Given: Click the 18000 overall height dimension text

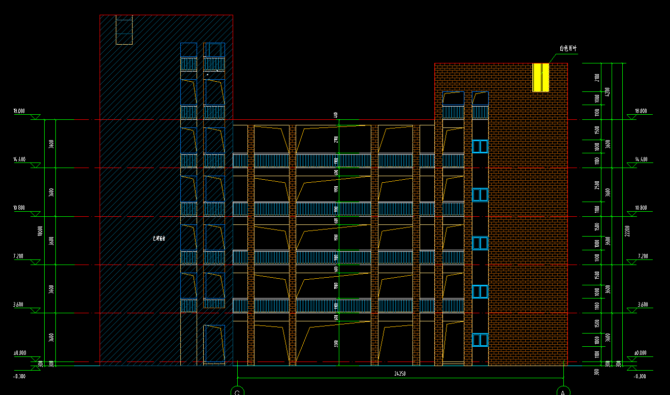Looking at the screenshot, I should coord(40,231).
